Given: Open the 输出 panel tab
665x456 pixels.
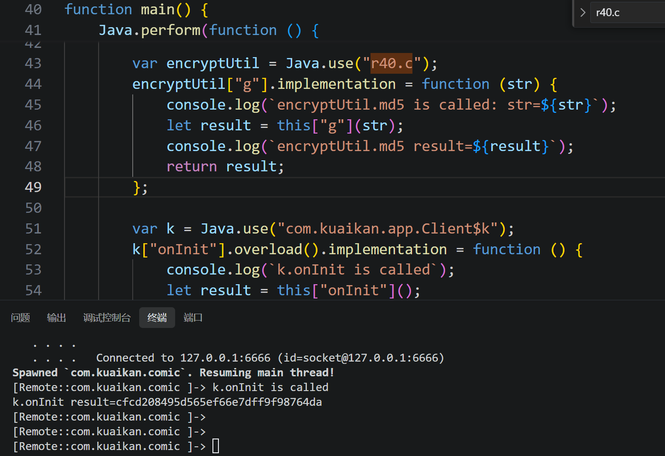Looking at the screenshot, I should 56,318.
